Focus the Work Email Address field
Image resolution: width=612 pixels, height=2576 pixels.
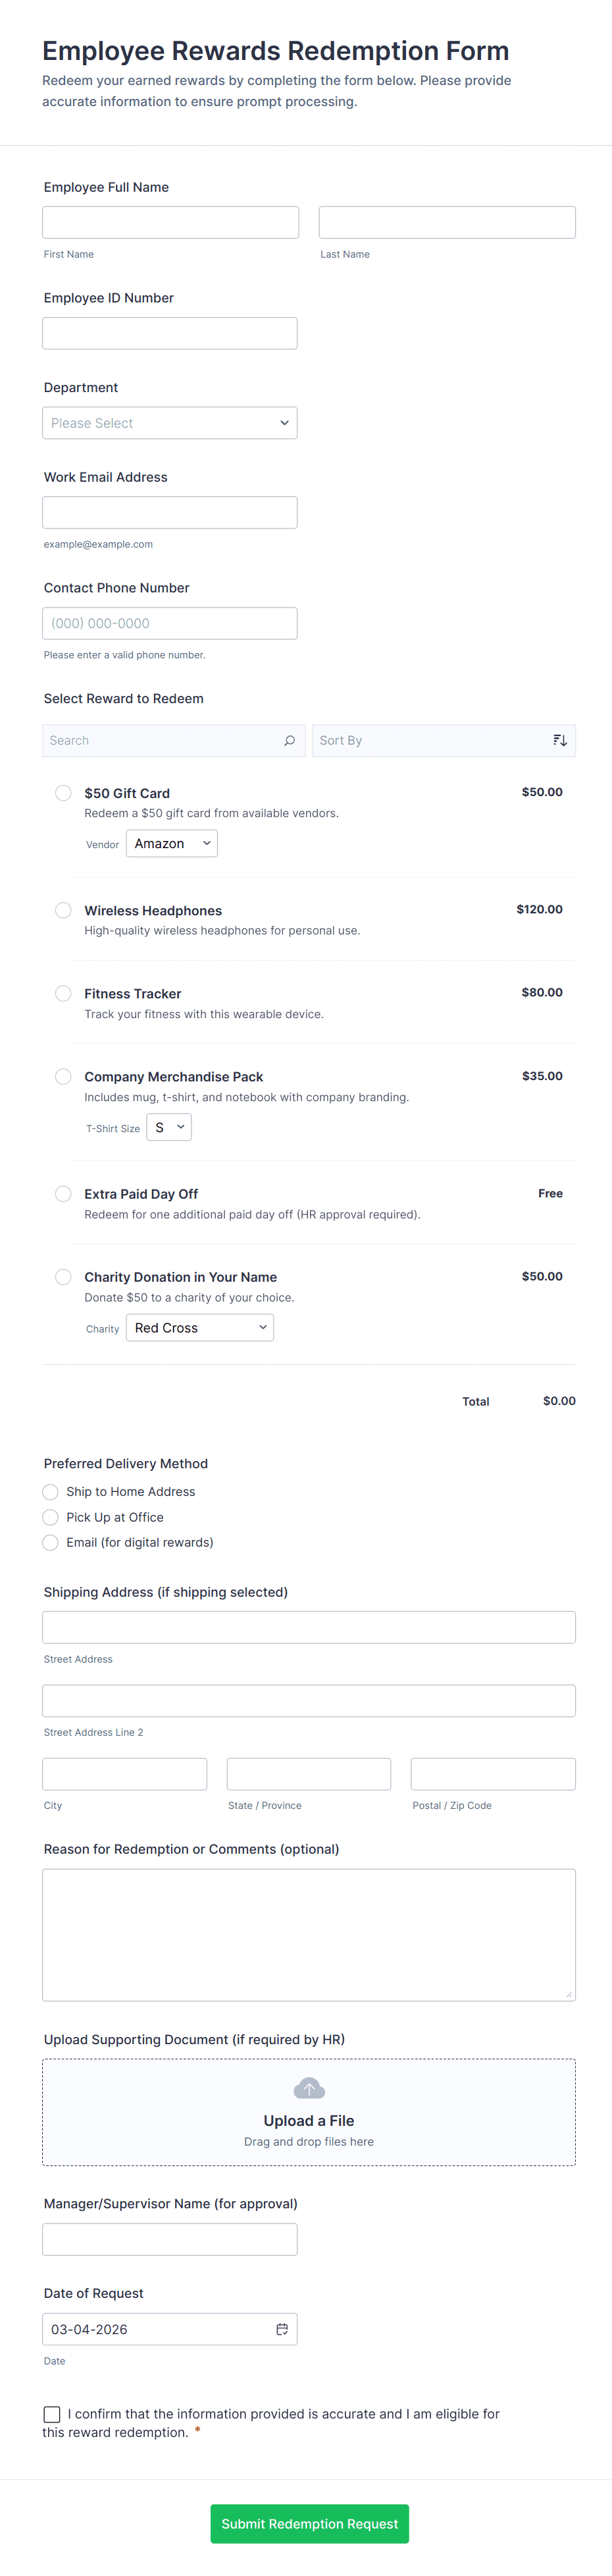click(170, 512)
